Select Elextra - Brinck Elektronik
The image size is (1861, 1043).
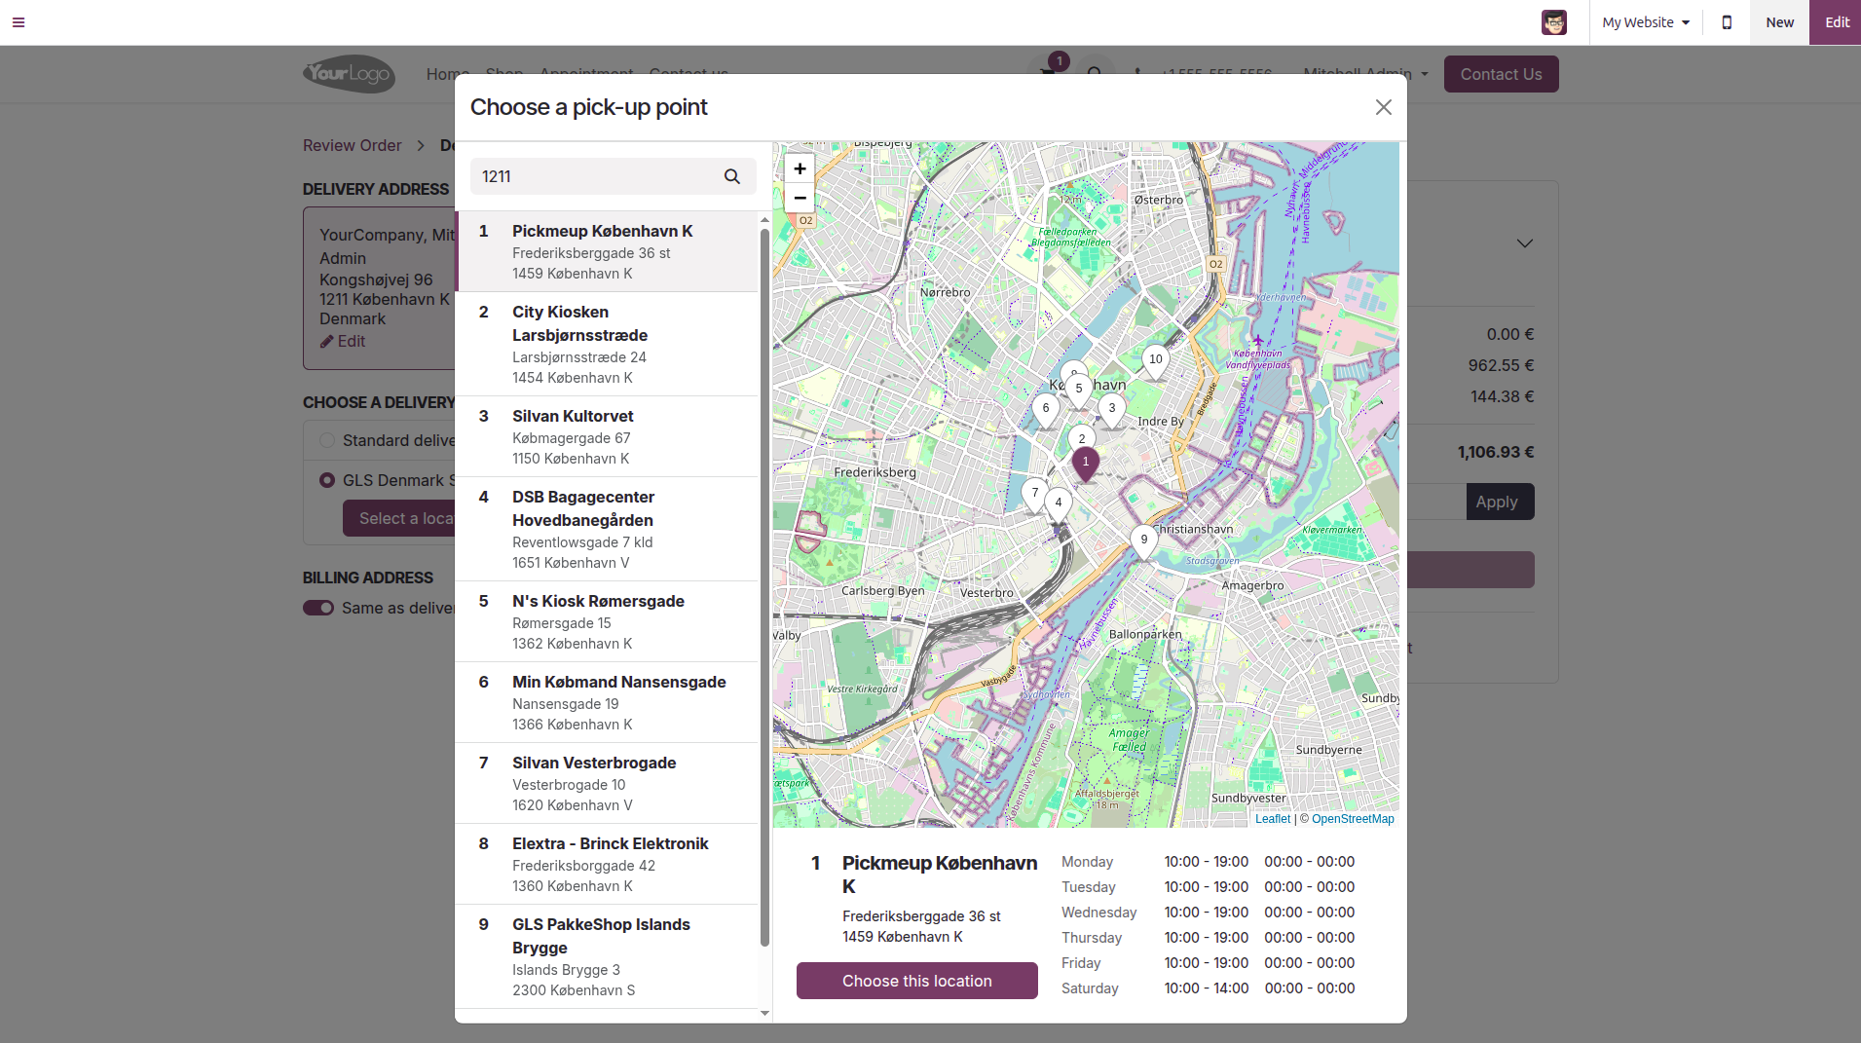click(607, 865)
